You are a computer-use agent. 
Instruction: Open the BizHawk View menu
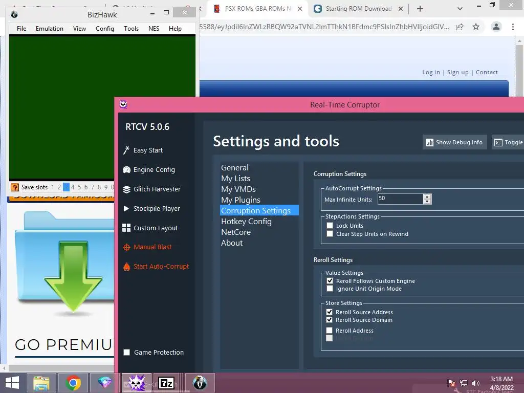click(79, 29)
